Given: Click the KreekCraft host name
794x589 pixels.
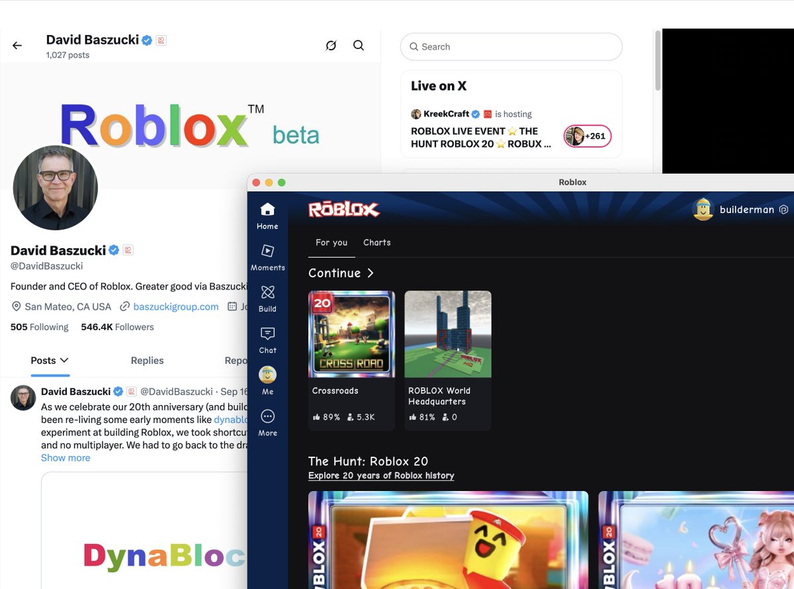Looking at the screenshot, I should [x=447, y=114].
